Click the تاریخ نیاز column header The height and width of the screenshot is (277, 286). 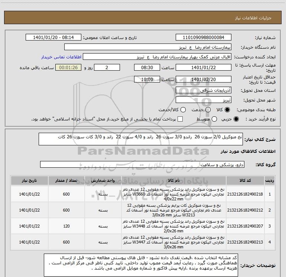click(x=29, y=181)
